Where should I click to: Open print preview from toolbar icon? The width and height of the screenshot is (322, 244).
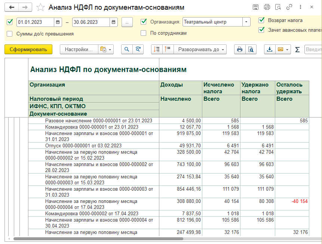click(x=251, y=49)
